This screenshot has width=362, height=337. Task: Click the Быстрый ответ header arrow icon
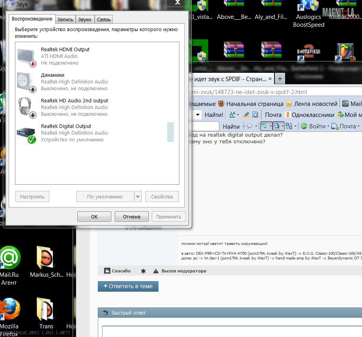click(x=105, y=313)
